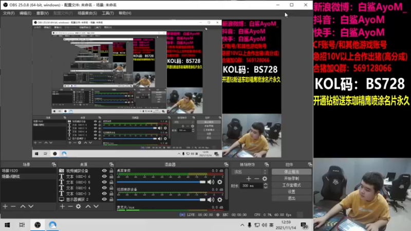Hide the 文本 (GDI+) 3 source
This screenshot has width=411, height=231.
click(104, 194)
